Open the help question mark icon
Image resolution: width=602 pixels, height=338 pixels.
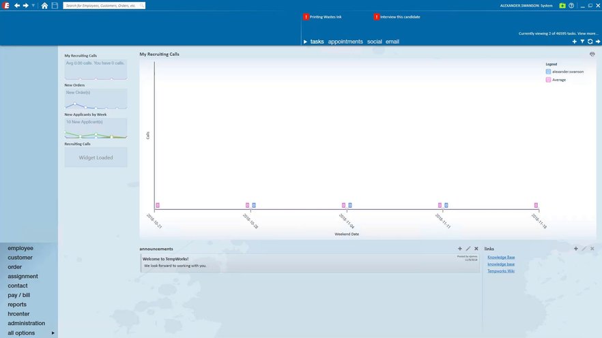[x=571, y=5]
